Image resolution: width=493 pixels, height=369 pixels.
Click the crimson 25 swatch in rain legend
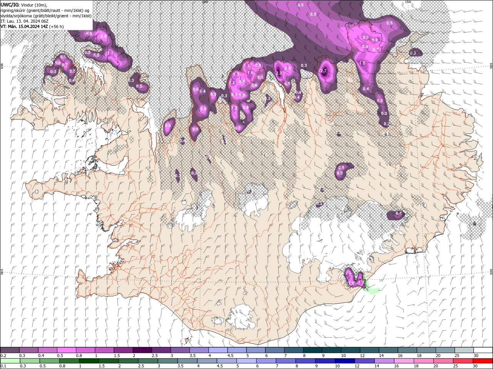coord(463,361)
